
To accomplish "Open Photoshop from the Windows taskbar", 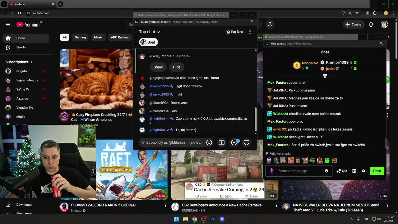I will (213, 219).
